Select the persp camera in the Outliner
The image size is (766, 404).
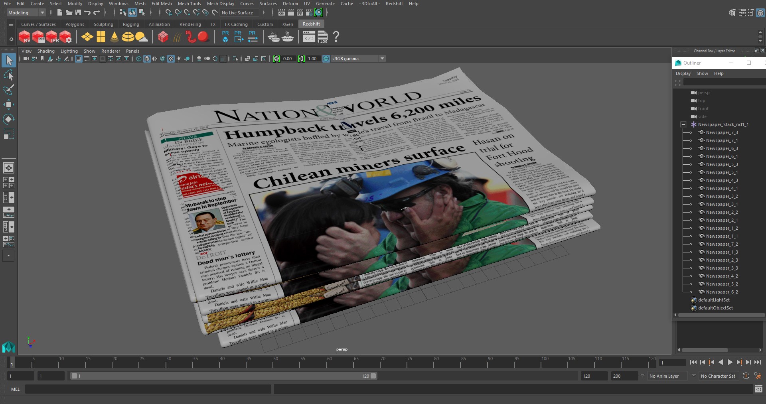(703, 93)
